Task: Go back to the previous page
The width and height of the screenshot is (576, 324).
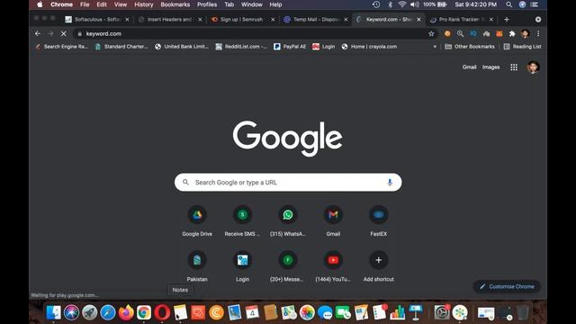Action: coord(38,34)
